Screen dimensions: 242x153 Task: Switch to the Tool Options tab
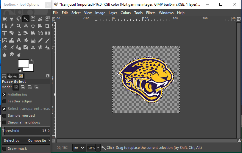[x=4, y=76]
